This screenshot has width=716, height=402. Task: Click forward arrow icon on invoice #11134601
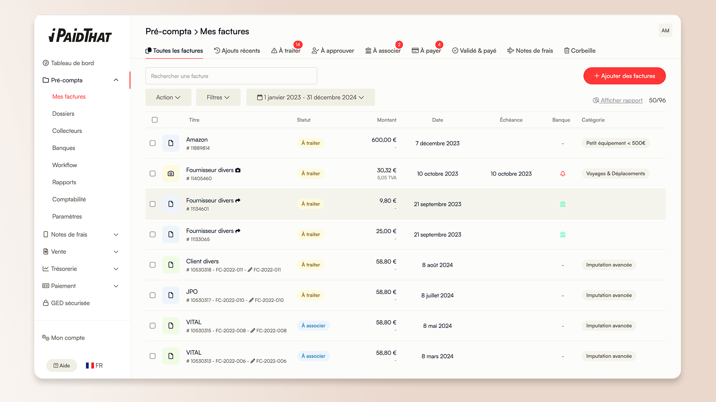tap(238, 200)
